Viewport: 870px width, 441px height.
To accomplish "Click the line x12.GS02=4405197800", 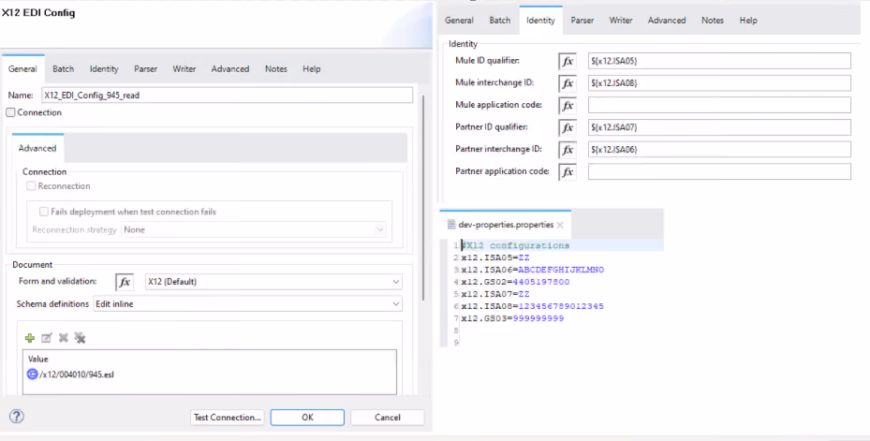I will point(515,282).
